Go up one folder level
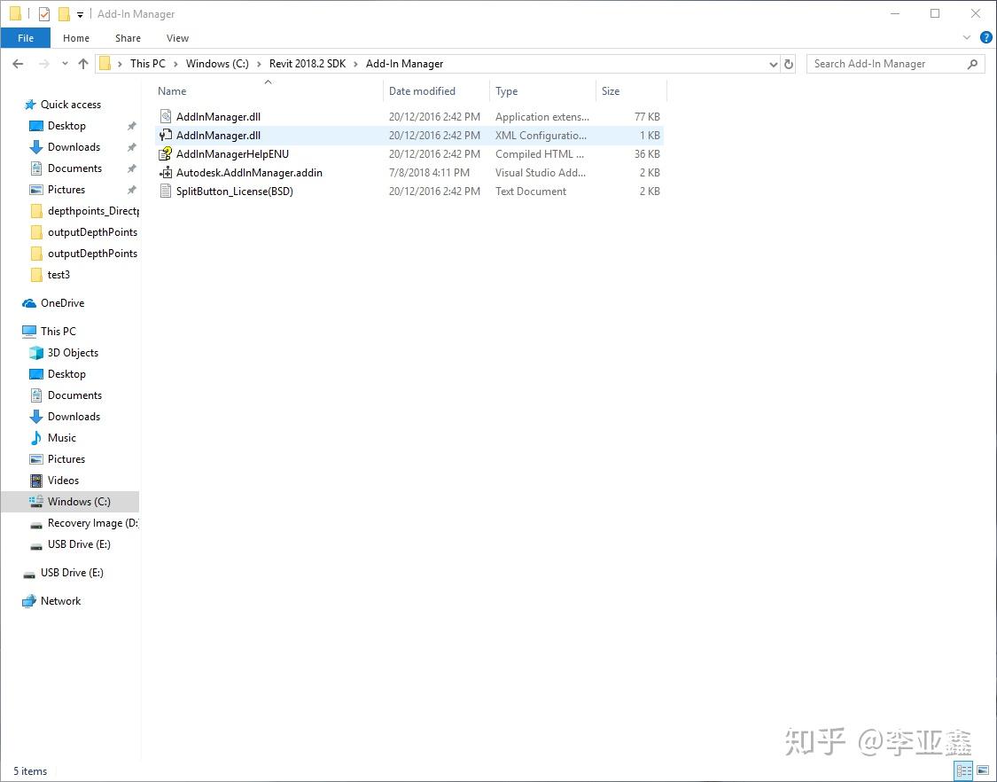Viewport: 997px width, 782px height. pos(83,64)
